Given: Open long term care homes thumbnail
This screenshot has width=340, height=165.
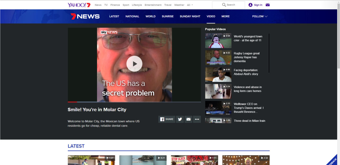Looking at the screenshot, I should pyautogui.click(x=218, y=91).
